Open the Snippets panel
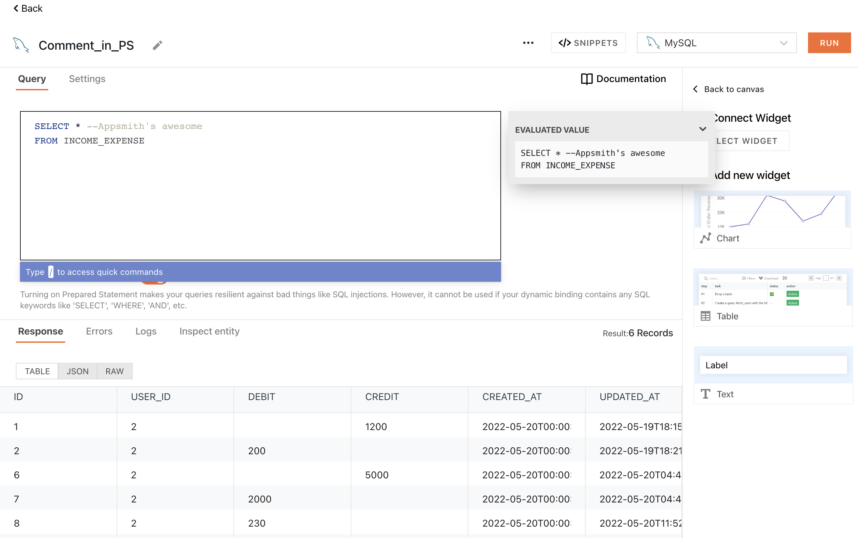The width and height of the screenshot is (858, 538). pos(588,43)
